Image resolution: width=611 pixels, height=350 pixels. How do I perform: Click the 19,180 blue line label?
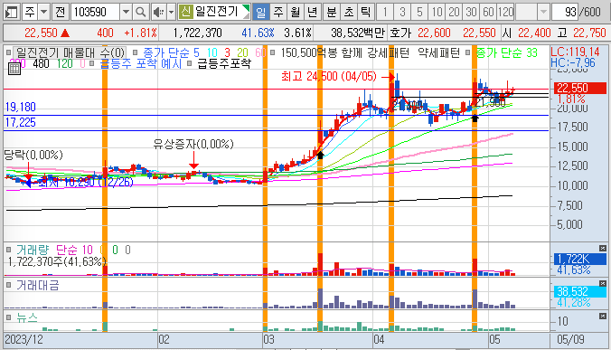tap(20, 107)
